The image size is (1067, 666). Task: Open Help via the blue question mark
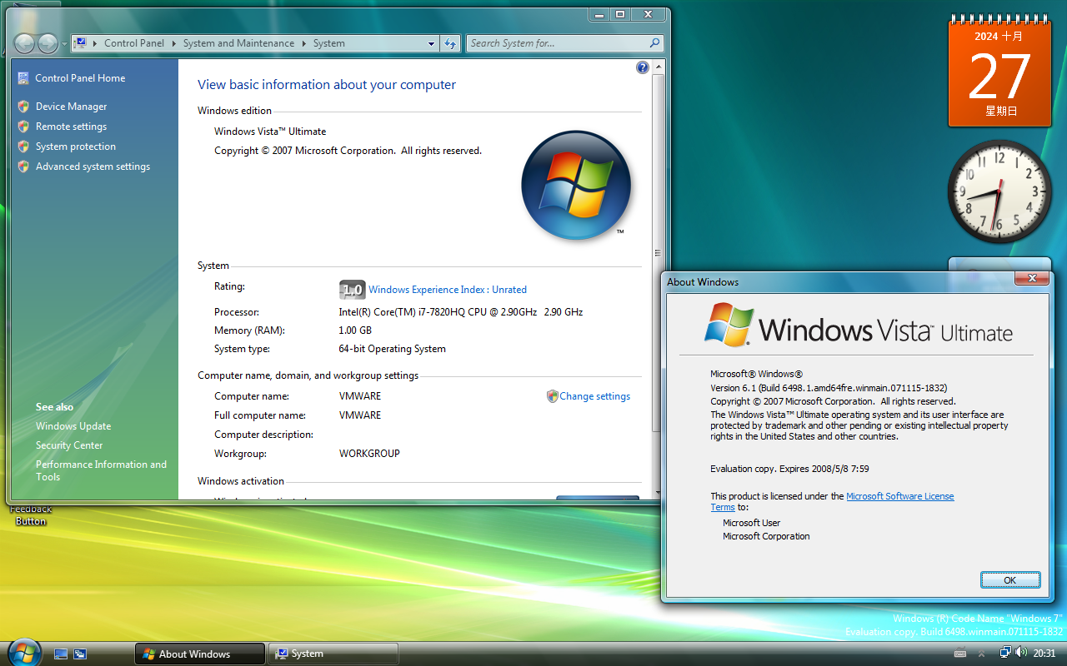click(x=643, y=67)
